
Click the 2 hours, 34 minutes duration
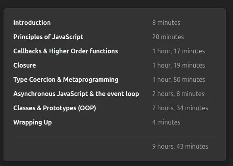click(180, 108)
